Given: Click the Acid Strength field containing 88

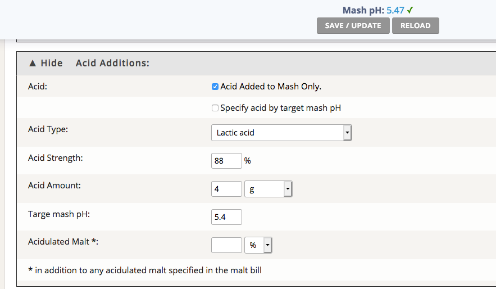Looking at the screenshot, I should (226, 161).
